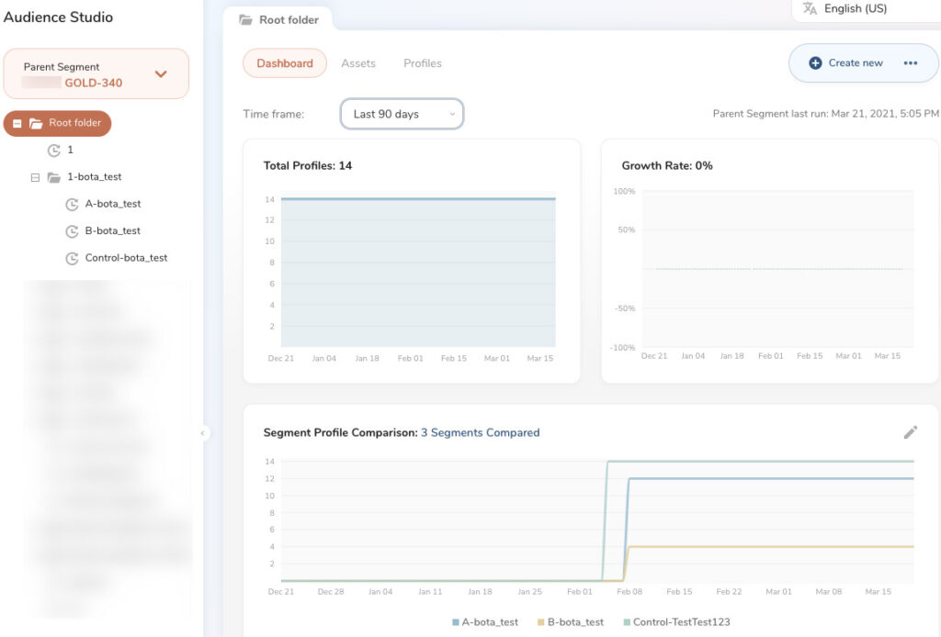Open the 3 Segments Compared link
Screen dimensions: 941x637
480,432
